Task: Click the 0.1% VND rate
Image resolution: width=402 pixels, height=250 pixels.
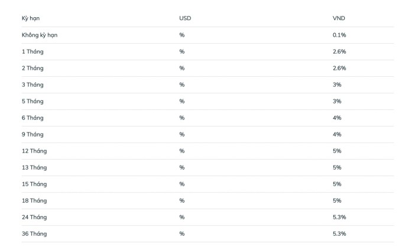Action: click(339, 35)
